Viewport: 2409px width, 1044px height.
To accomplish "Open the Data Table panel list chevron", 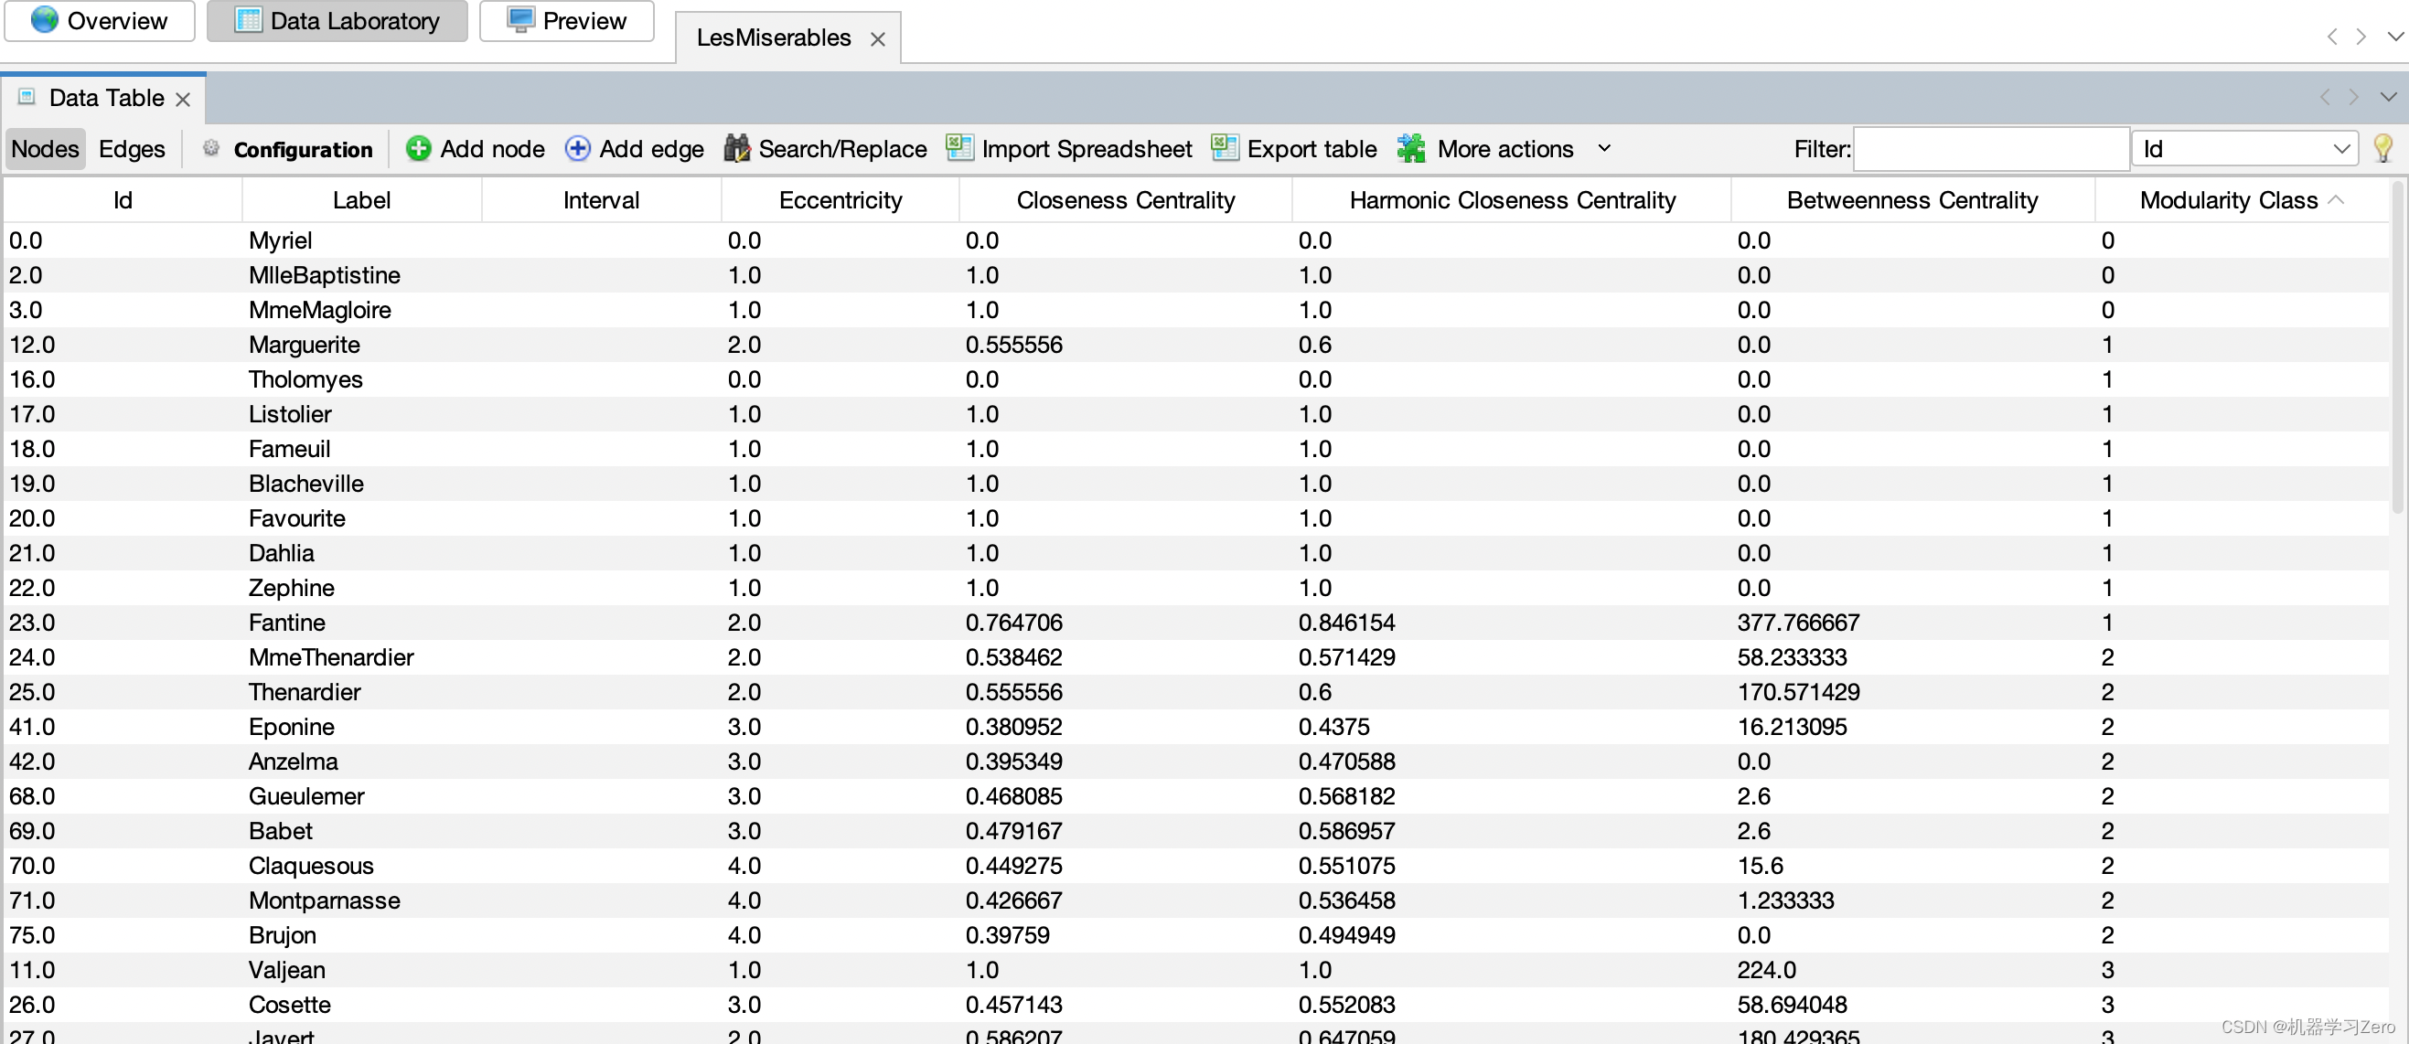I will [x=2387, y=97].
